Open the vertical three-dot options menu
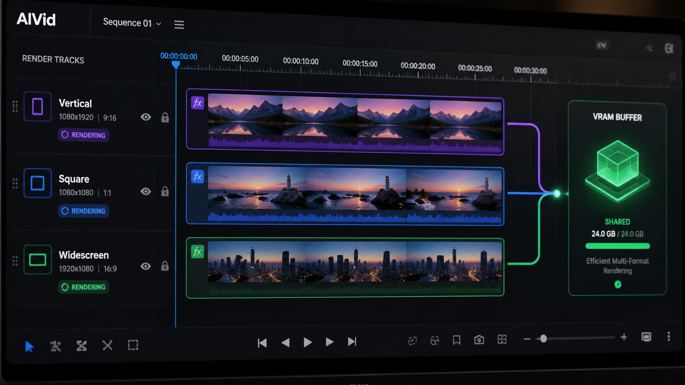 [669, 336]
